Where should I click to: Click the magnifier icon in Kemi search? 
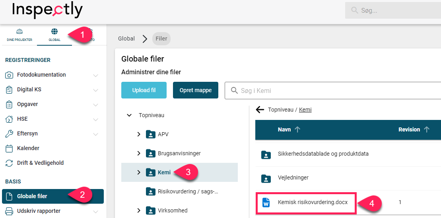pos(234,91)
